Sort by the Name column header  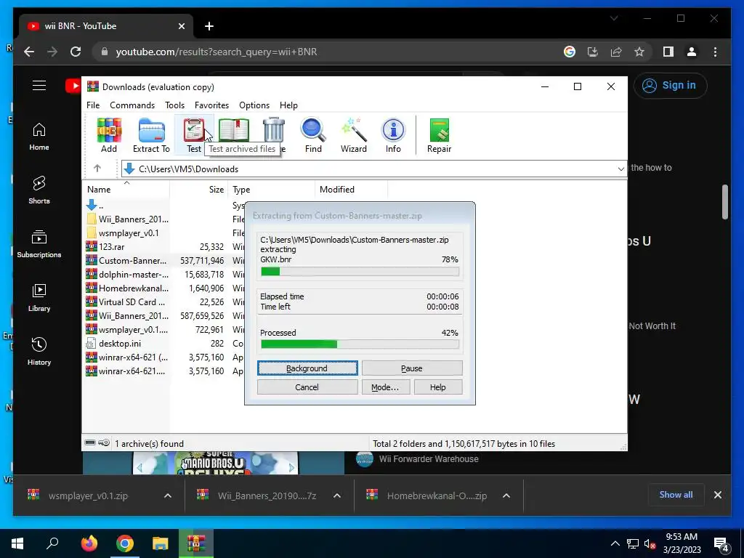click(x=126, y=190)
